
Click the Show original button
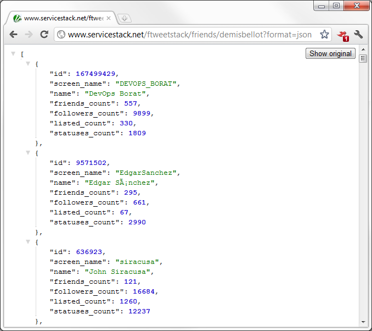330,53
